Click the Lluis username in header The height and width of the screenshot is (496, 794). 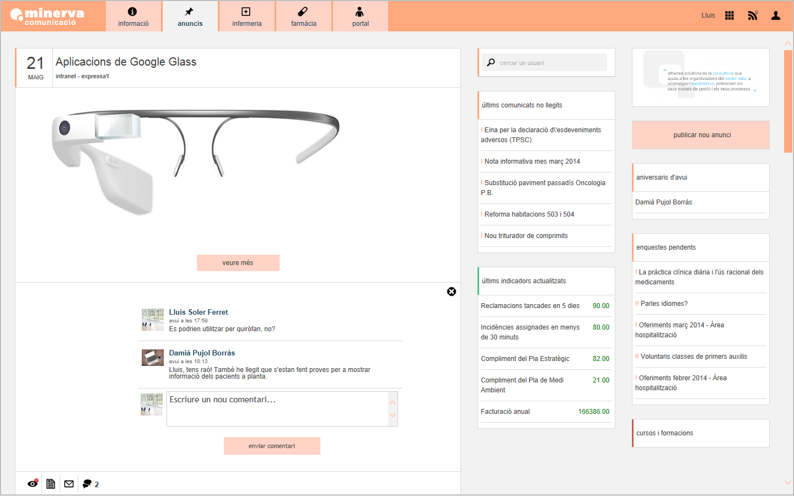[x=708, y=15]
